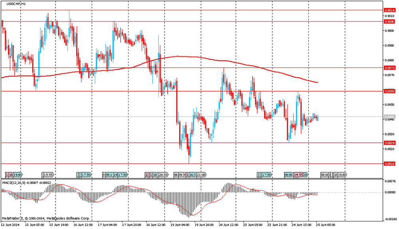Select the cyan 19:00 event flag
Viewport: 399px width, 229px height.
click(18, 175)
